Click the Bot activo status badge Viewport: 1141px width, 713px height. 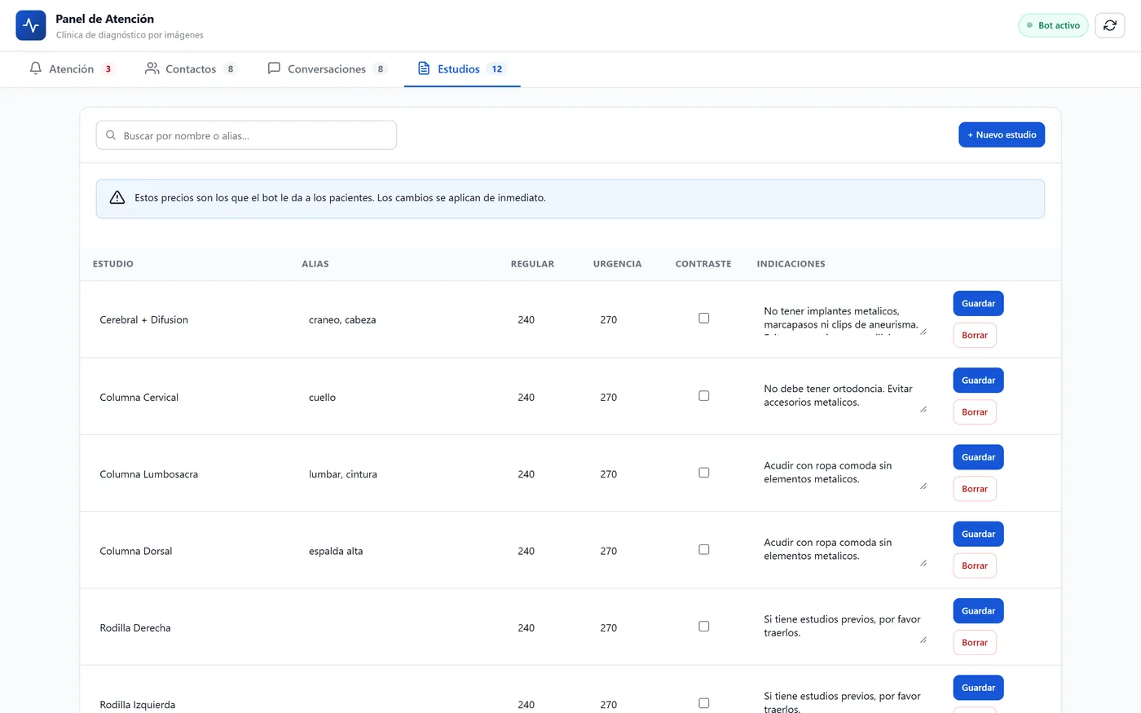tap(1053, 25)
